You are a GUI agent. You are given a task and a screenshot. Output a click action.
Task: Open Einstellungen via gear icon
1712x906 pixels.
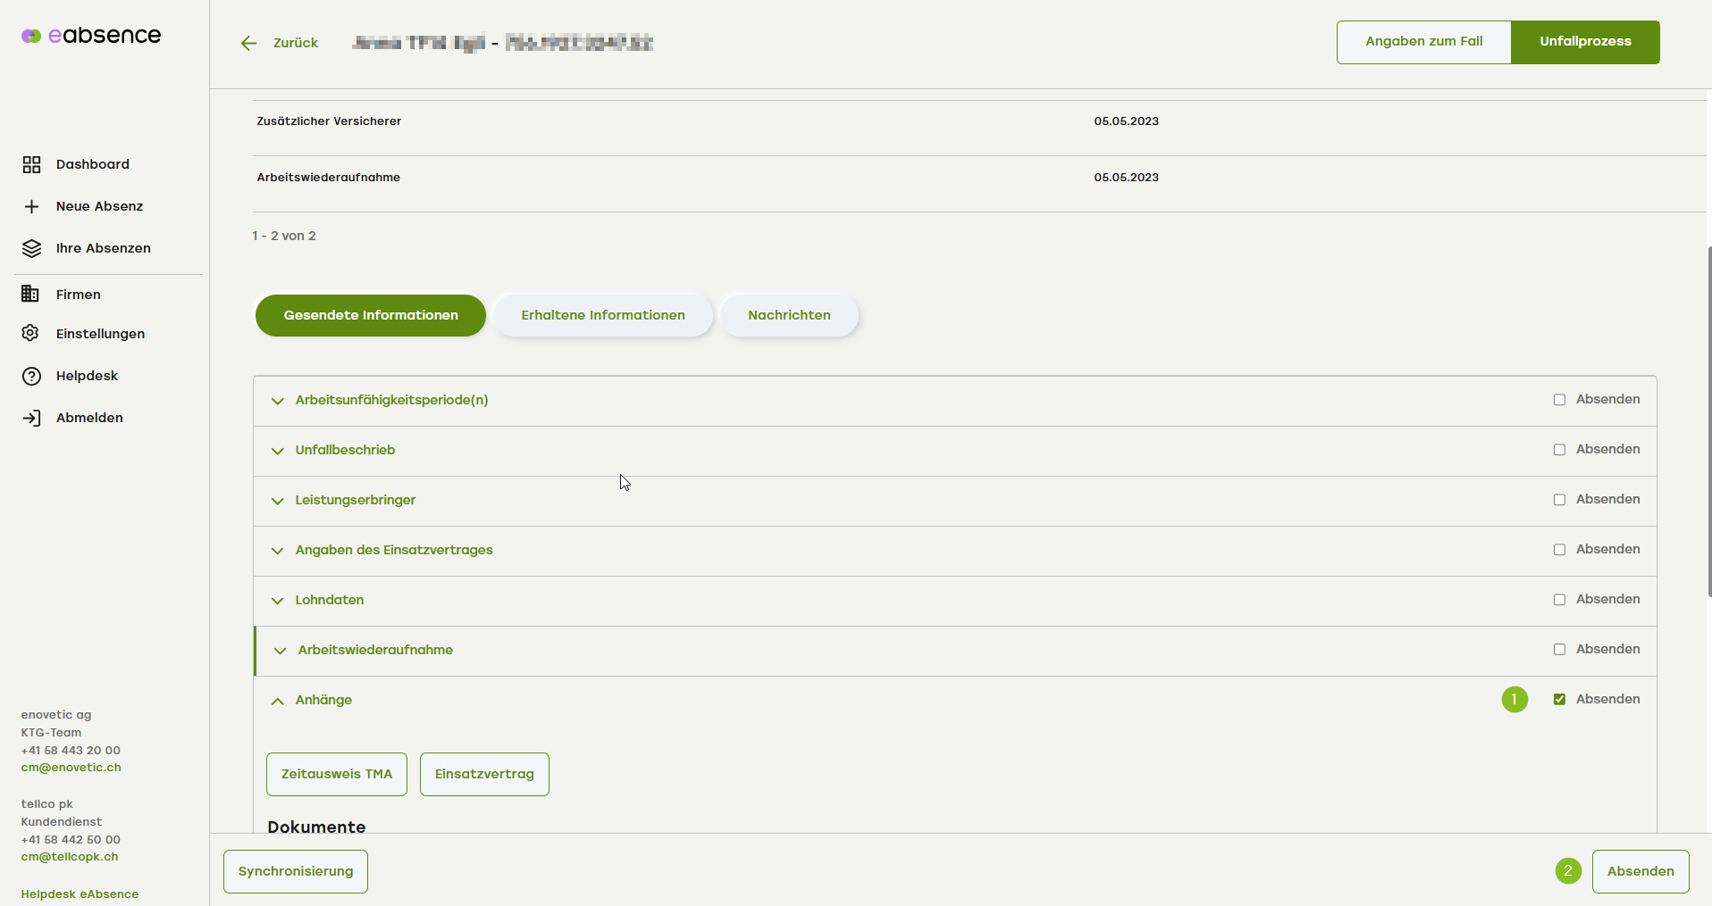click(30, 333)
